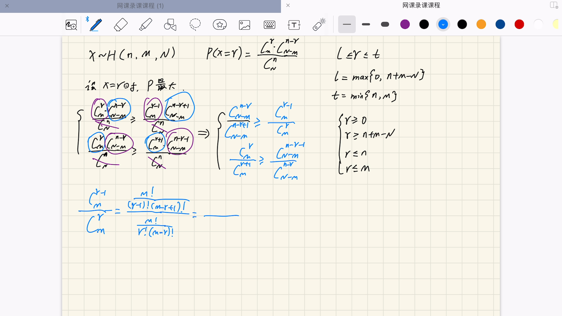Open split view icon at top right
The width and height of the screenshot is (562, 316).
point(554,5)
